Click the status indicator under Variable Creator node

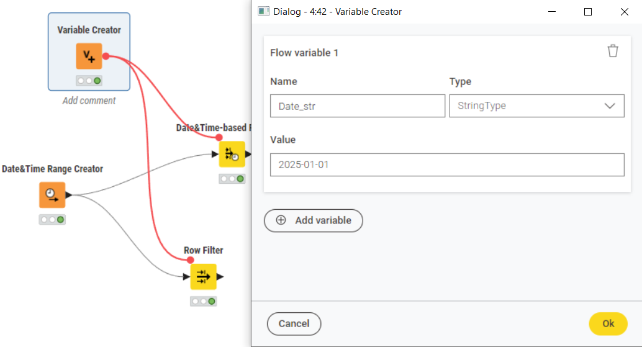point(89,81)
